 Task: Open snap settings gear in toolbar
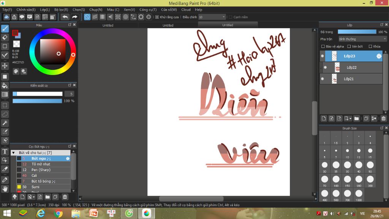149,17
